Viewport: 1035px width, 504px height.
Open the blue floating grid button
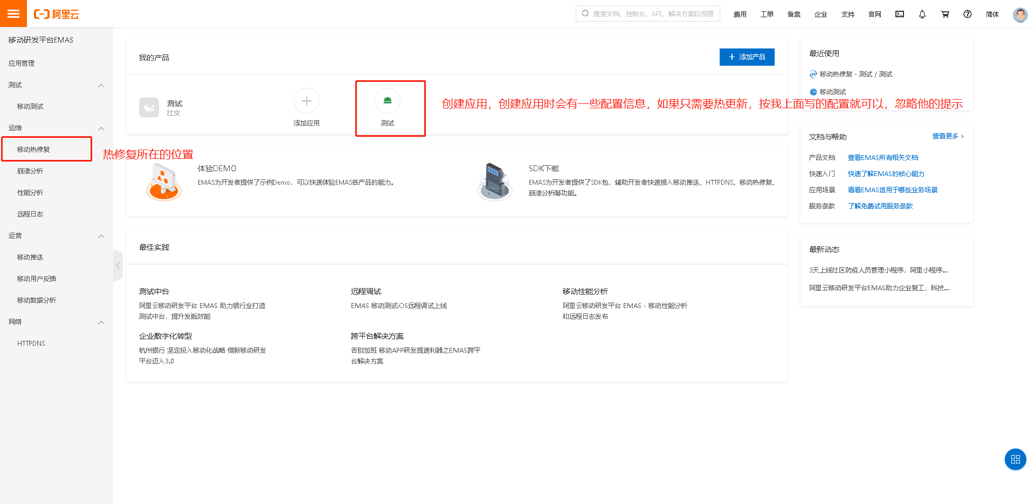click(x=1016, y=459)
